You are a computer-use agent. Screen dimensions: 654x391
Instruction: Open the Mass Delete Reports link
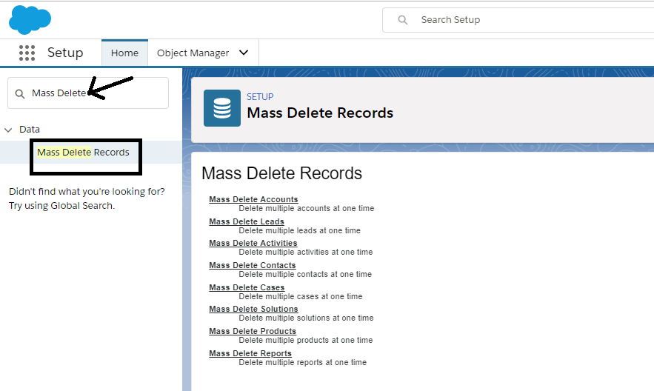(x=250, y=353)
